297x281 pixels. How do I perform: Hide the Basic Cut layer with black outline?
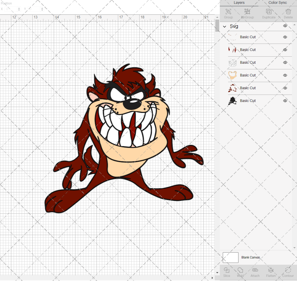point(285,101)
